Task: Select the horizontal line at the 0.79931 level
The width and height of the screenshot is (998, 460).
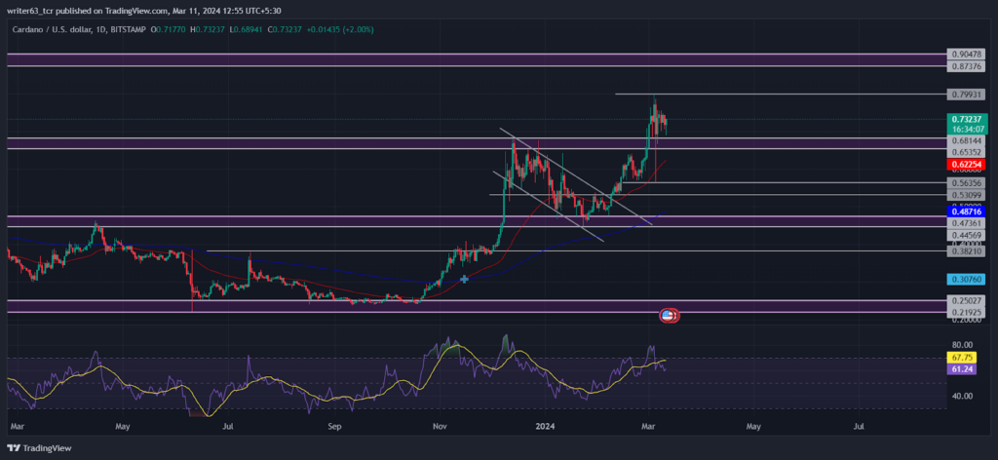Action: [x=781, y=95]
